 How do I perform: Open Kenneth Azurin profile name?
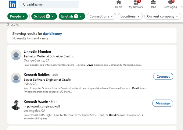click(x=36, y=102)
